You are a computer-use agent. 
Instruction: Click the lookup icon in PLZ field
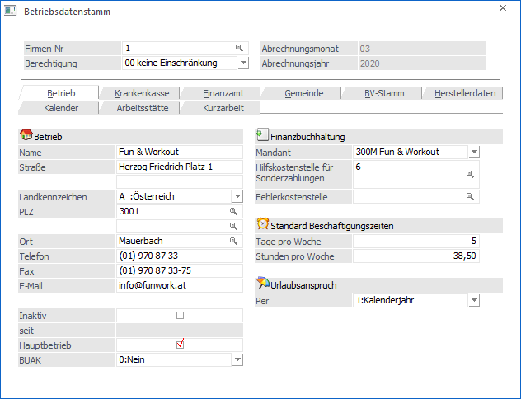[x=233, y=212]
